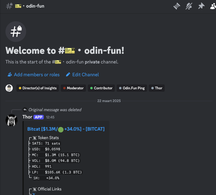Click the VOL: $8.0M (94.8 BTC) line
Viewport: 216px width, 195px height.
(56, 161)
